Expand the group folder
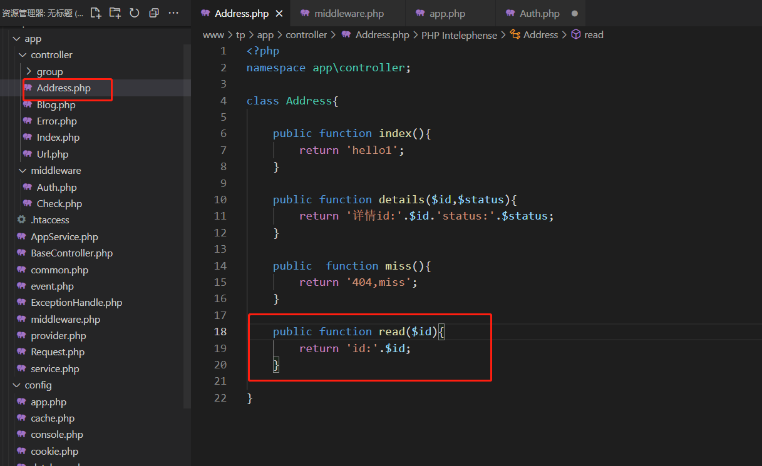Viewport: 762px width, 466px height. pyautogui.click(x=94, y=71)
